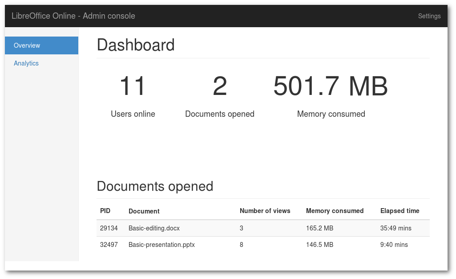
Task: Click the Document column header
Action: click(x=144, y=211)
